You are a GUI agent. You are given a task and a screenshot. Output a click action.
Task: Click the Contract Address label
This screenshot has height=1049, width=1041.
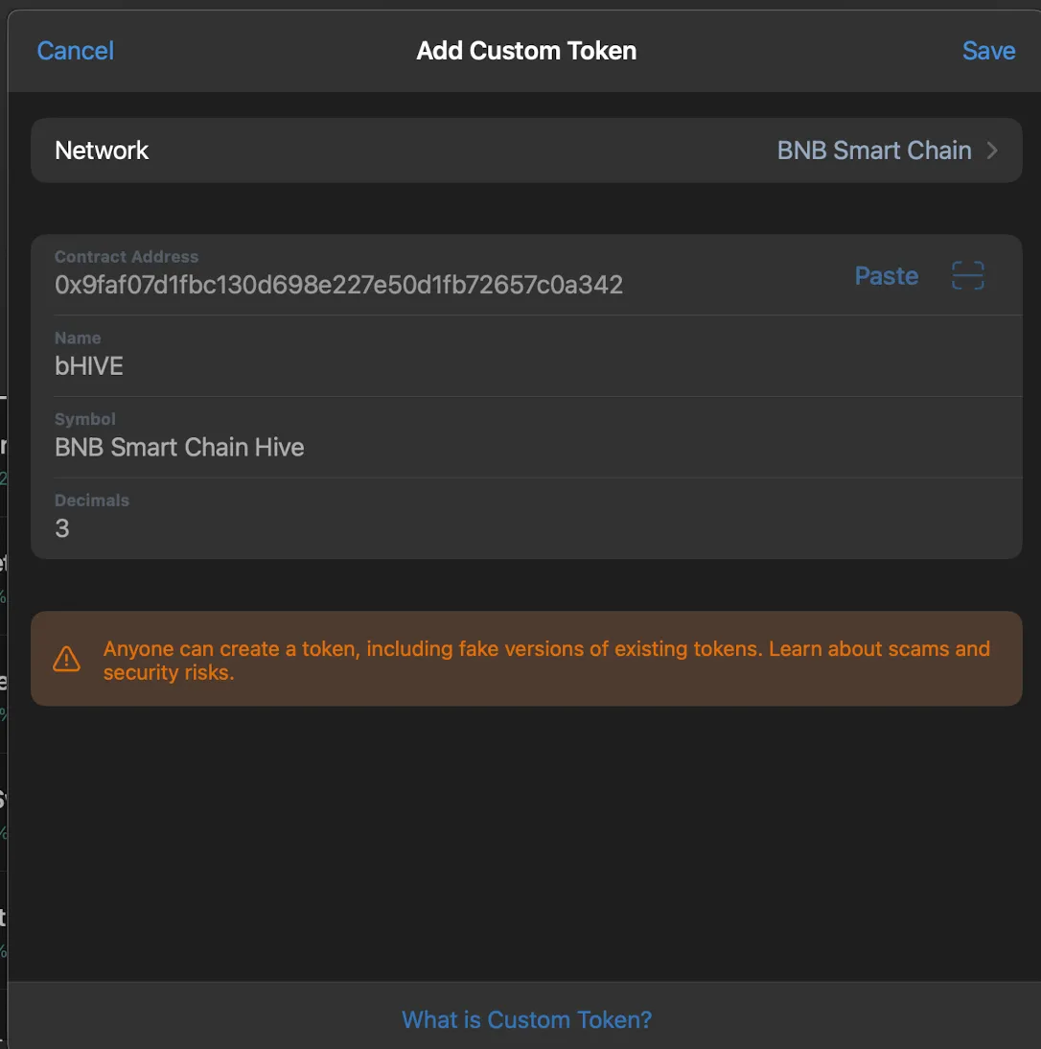click(x=127, y=256)
